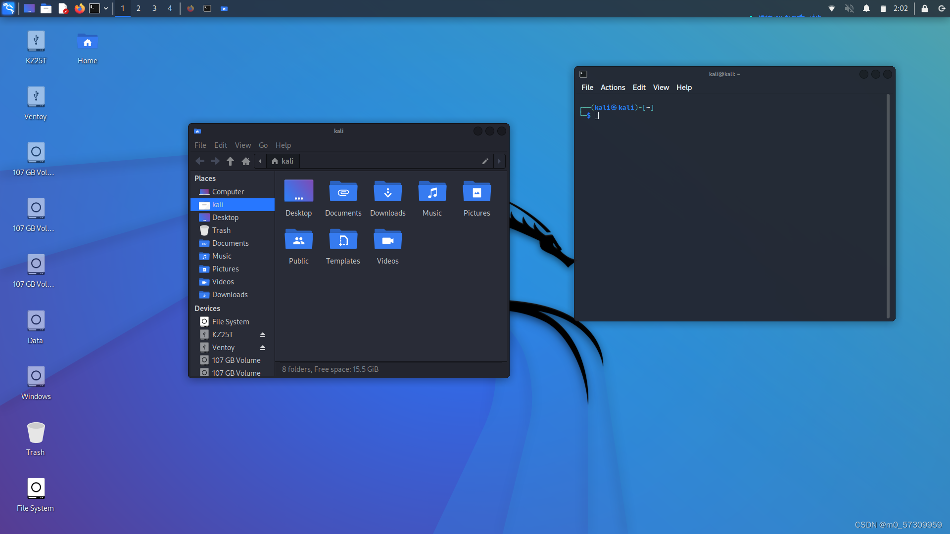Click the path bar right scroll arrow
The image size is (950, 534).
[499, 161]
